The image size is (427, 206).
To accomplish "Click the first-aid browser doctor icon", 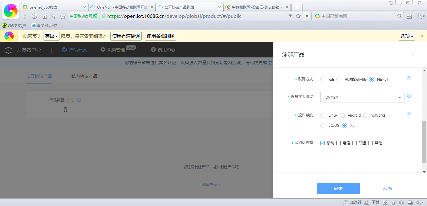I will coord(385,202).
